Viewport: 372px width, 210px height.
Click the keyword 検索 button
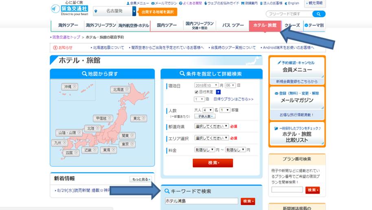tap(248, 201)
